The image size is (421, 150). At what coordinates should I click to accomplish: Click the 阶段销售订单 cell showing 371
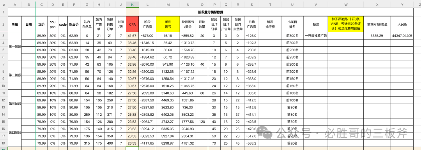point(110,114)
